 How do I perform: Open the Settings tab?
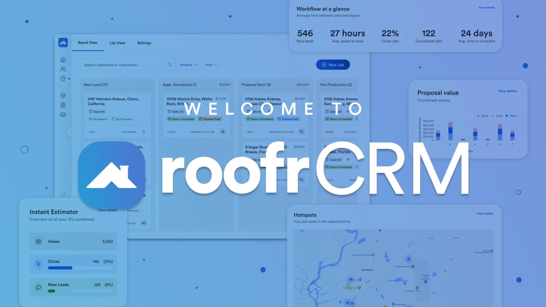point(144,43)
